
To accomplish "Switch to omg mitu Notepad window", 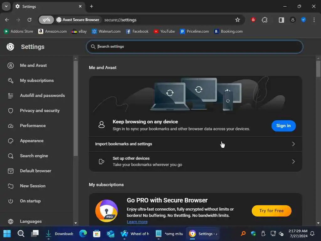I will [169, 233].
